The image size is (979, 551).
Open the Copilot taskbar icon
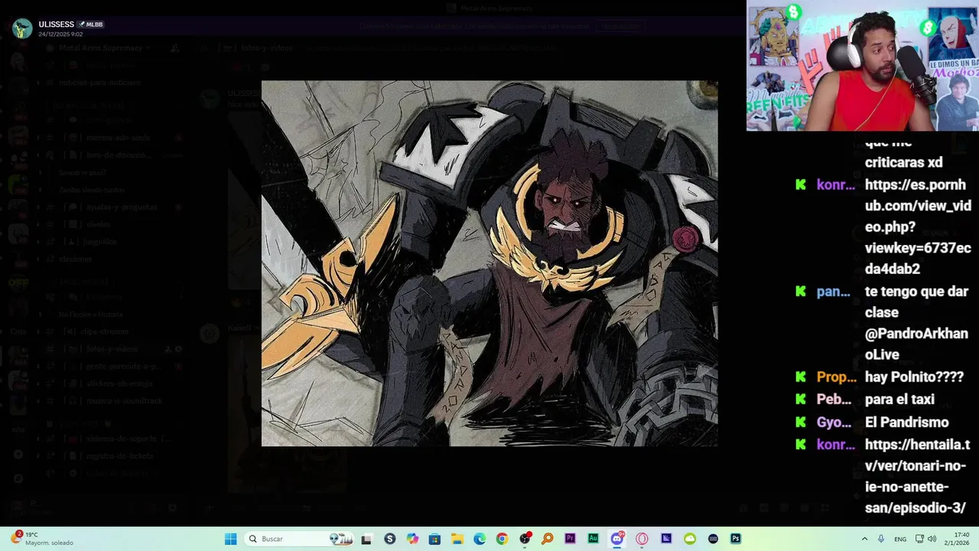click(x=412, y=539)
